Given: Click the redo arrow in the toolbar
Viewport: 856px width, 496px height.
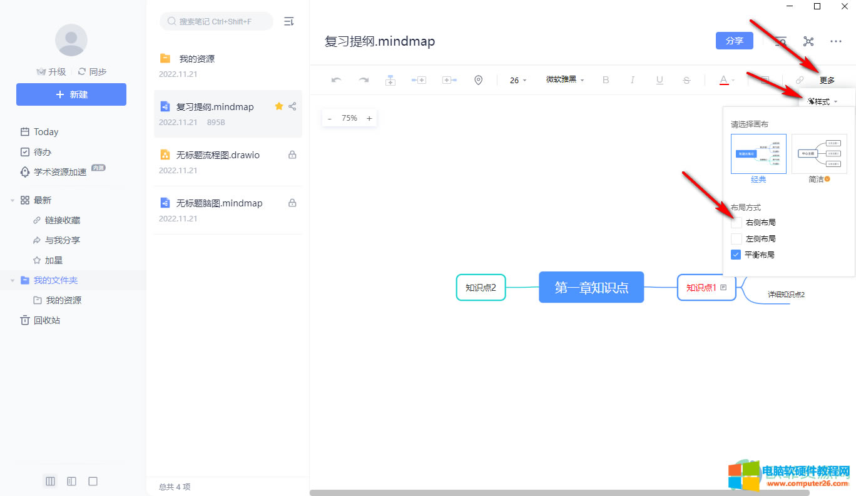Looking at the screenshot, I should pyautogui.click(x=364, y=80).
